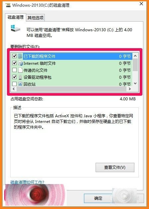
Task: Click the device driver package icon
Action: click(x=20, y=77)
